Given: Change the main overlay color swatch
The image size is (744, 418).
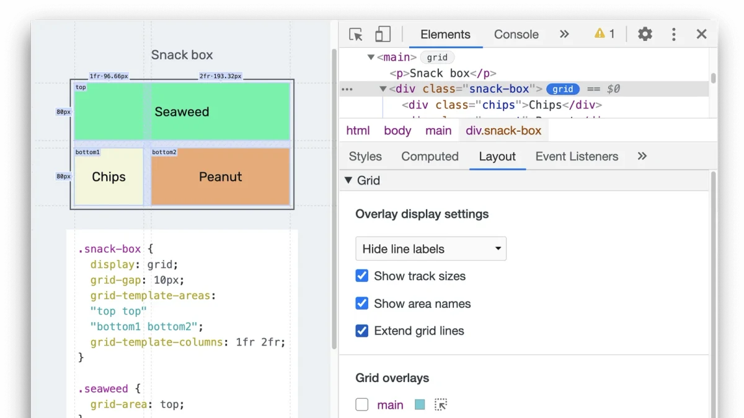Looking at the screenshot, I should pos(420,405).
